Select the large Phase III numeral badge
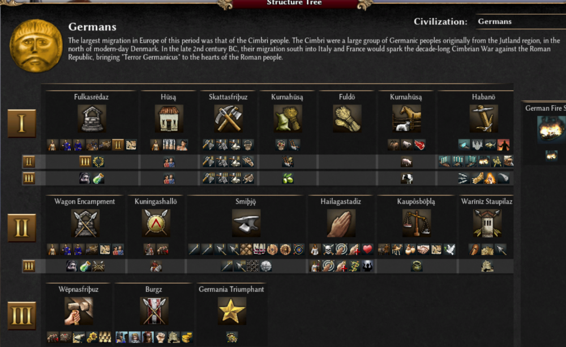The height and width of the screenshot is (347, 566). [22, 316]
